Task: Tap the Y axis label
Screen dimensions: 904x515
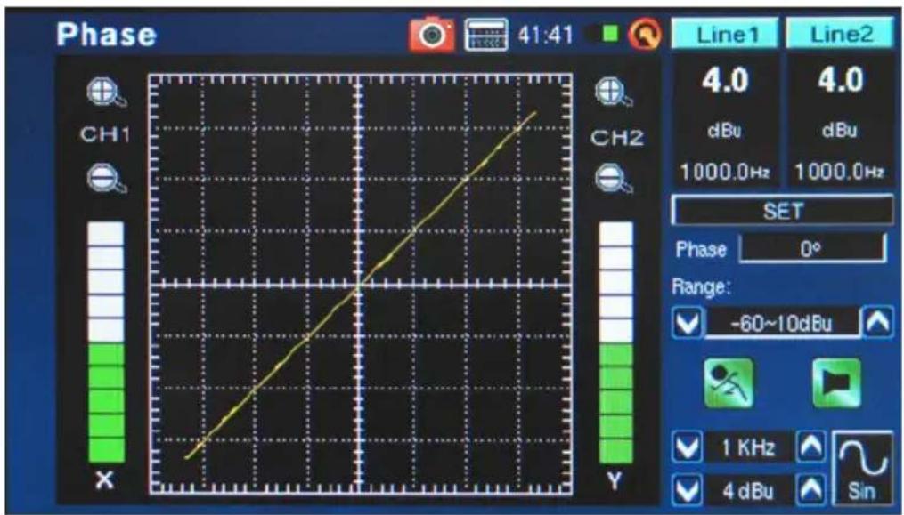Action: [x=615, y=480]
